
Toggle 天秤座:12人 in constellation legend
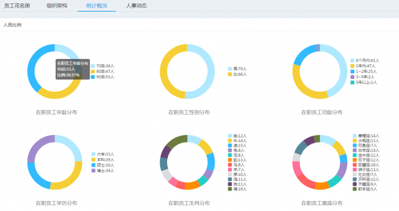[366, 179]
